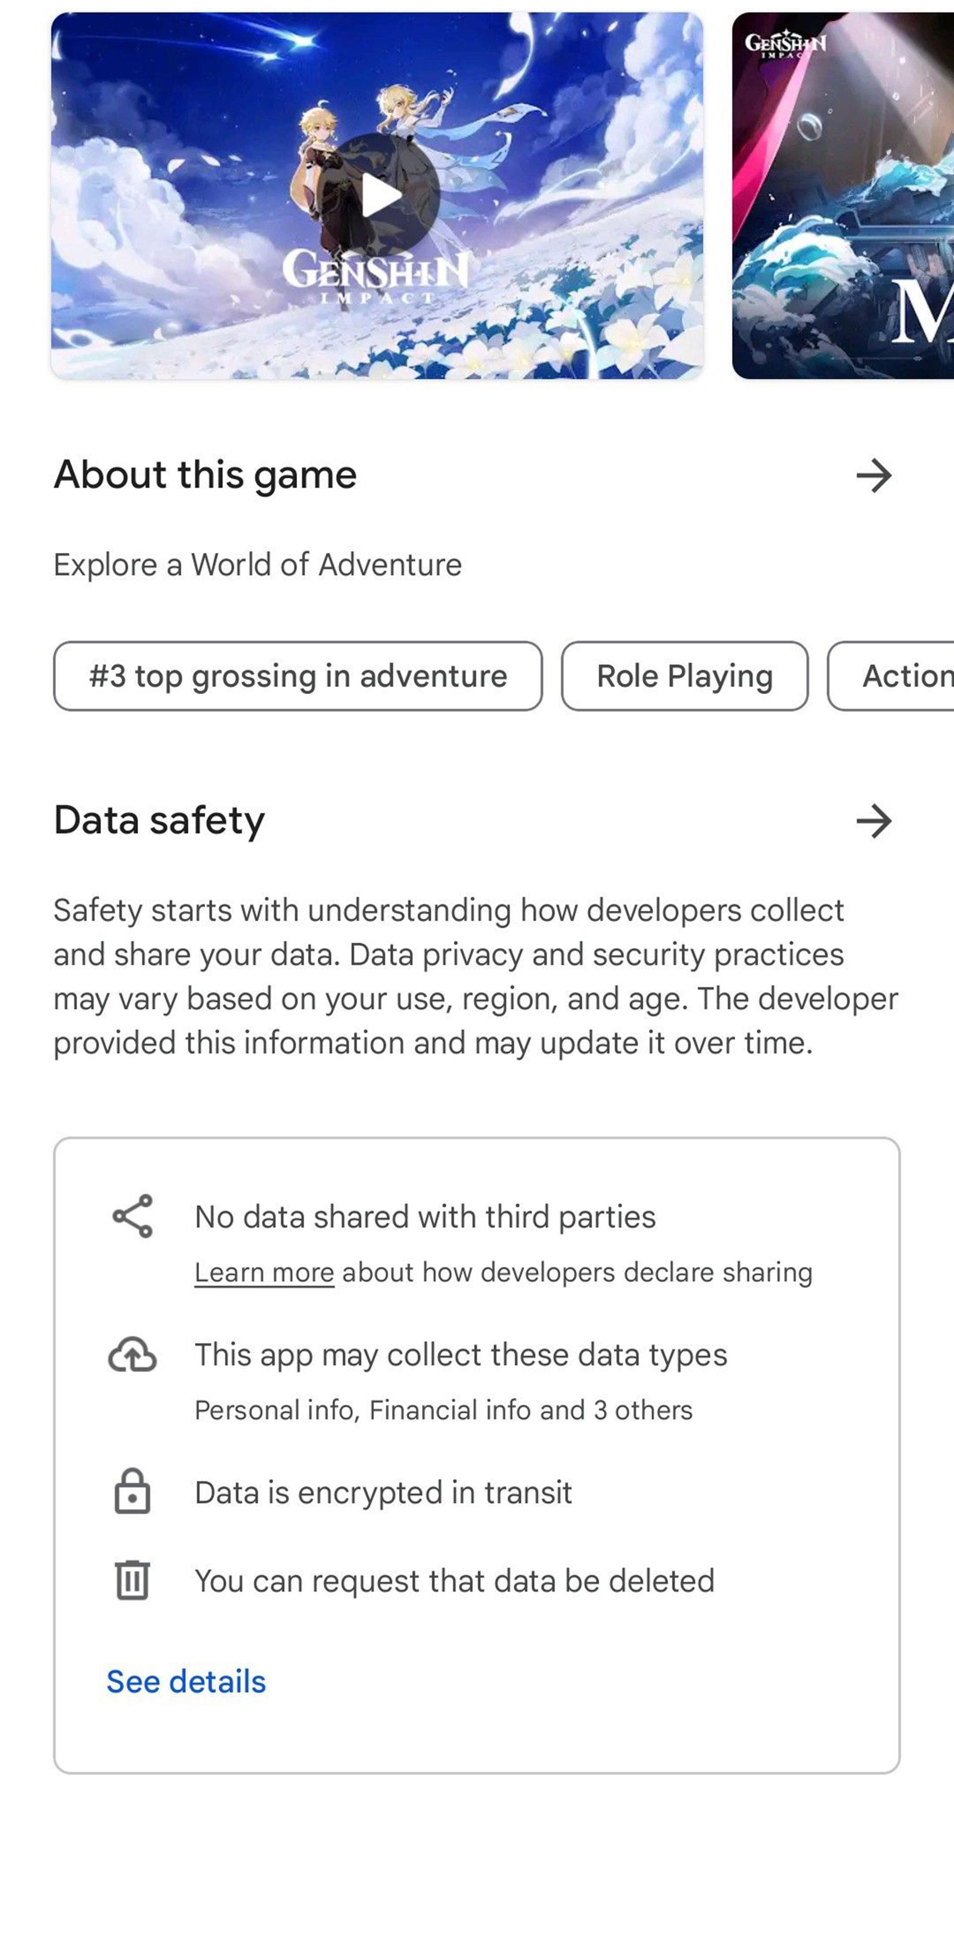Select '#3 top grossing in adventure' chip

pyautogui.click(x=298, y=676)
